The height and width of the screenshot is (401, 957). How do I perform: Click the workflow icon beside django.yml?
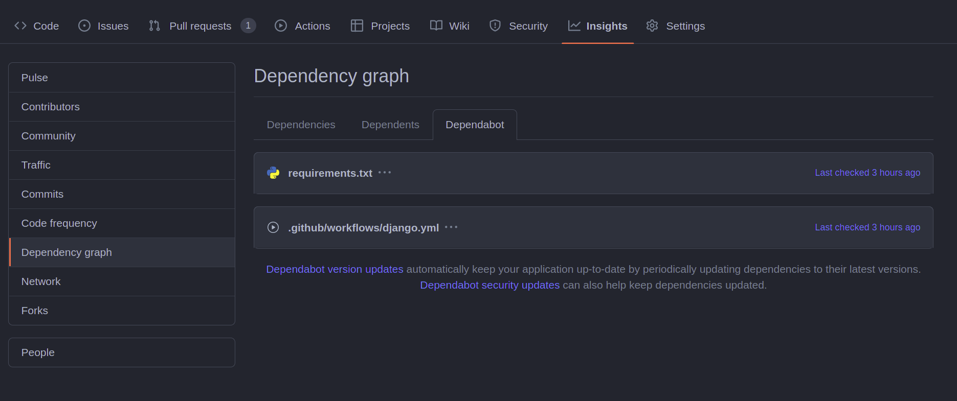coord(273,227)
